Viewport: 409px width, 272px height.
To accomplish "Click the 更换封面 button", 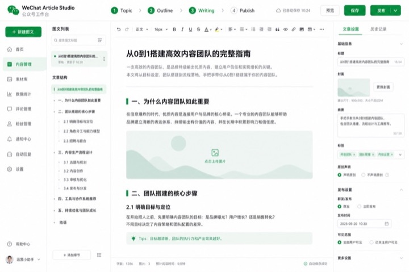I will pyautogui.click(x=383, y=87).
